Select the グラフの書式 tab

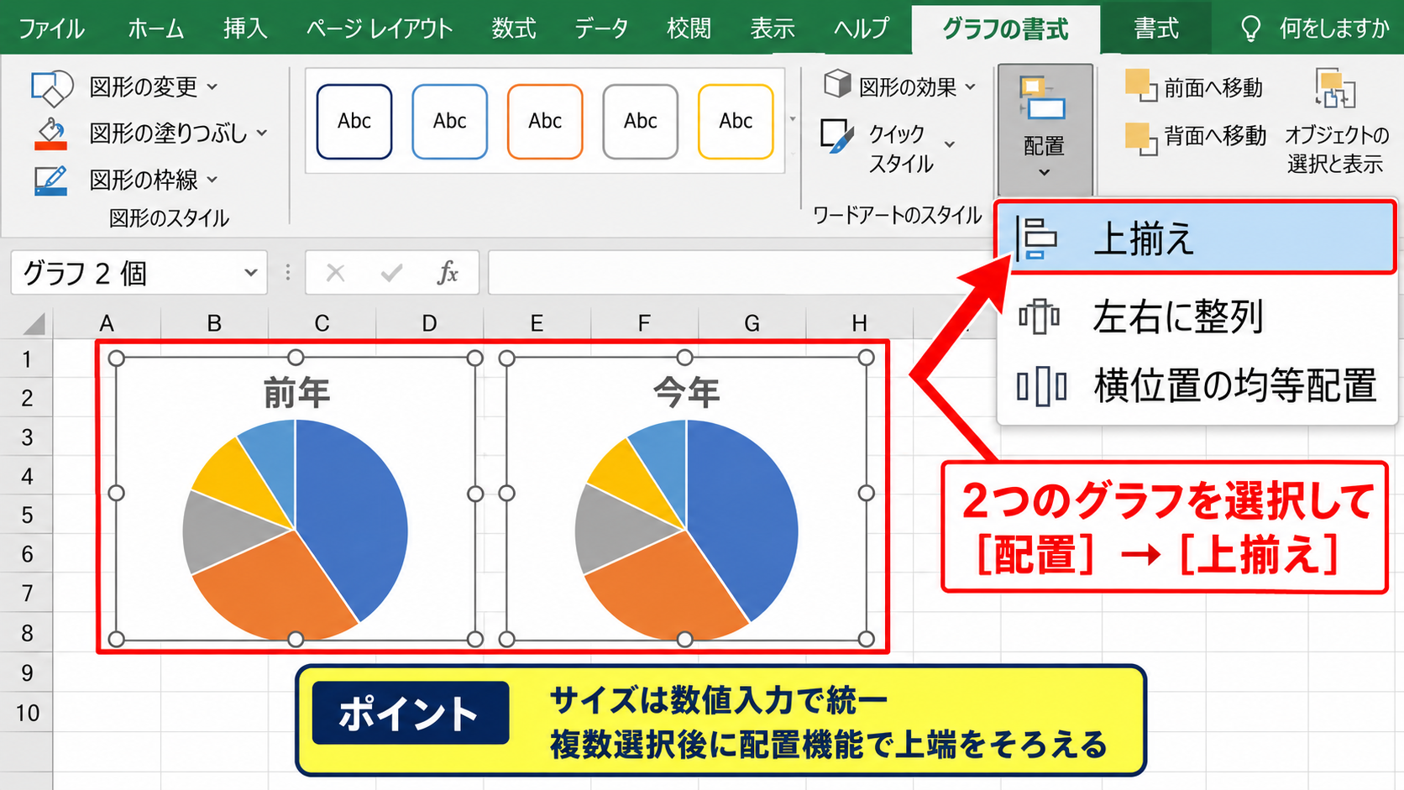(x=1005, y=29)
